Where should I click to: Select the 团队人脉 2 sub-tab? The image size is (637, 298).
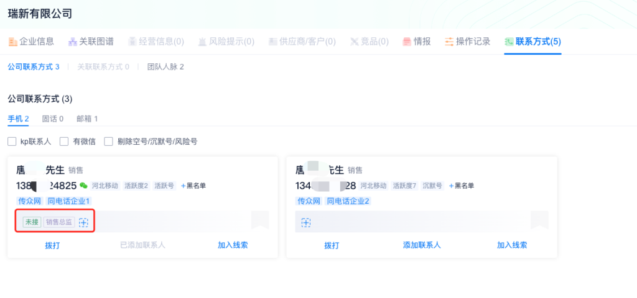coord(165,66)
